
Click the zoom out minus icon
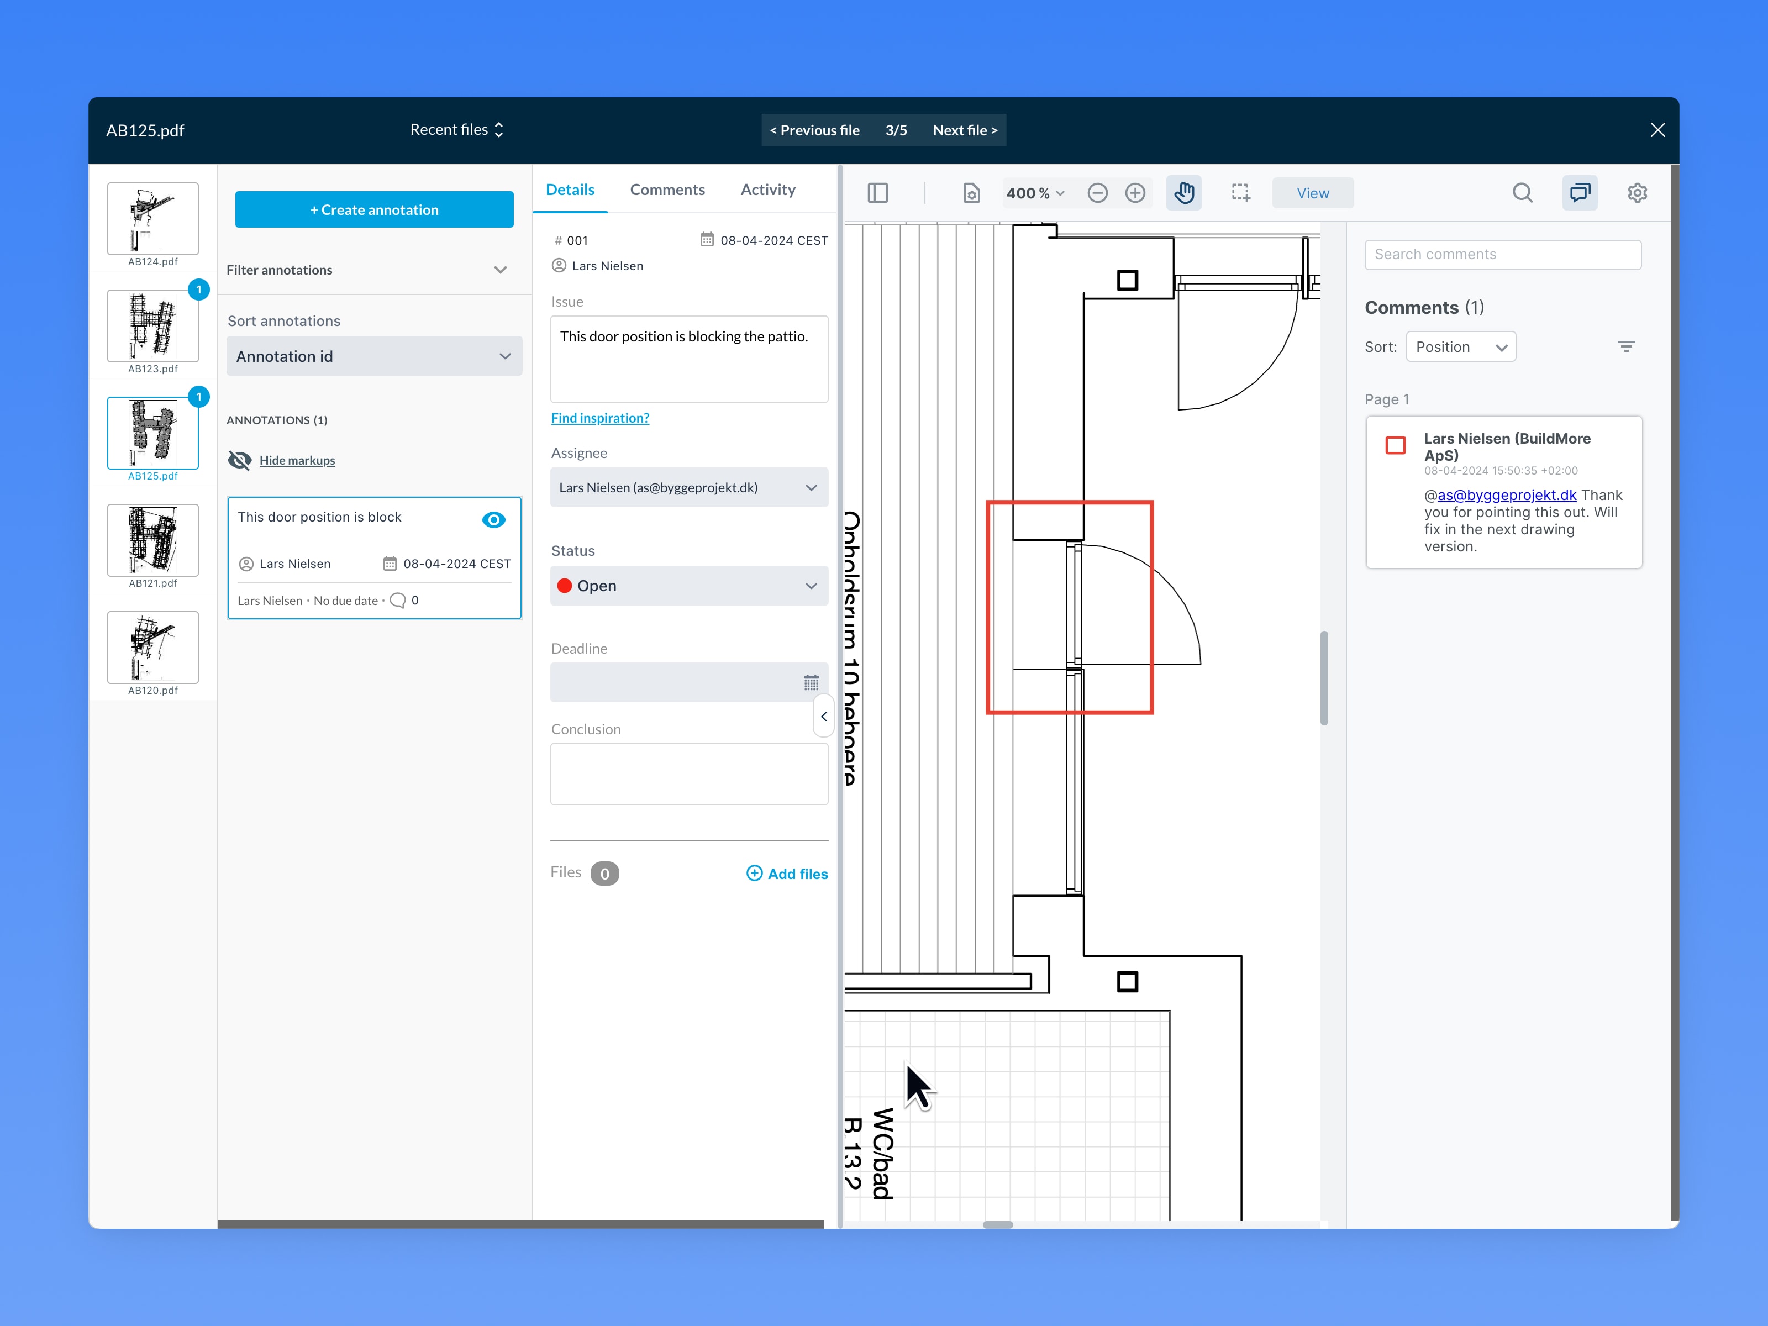pyautogui.click(x=1097, y=193)
